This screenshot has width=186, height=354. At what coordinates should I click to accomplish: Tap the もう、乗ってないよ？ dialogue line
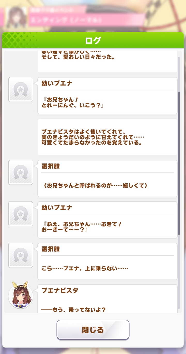[x=74, y=309]
